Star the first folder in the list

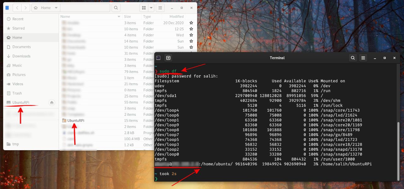click(191, 23)
